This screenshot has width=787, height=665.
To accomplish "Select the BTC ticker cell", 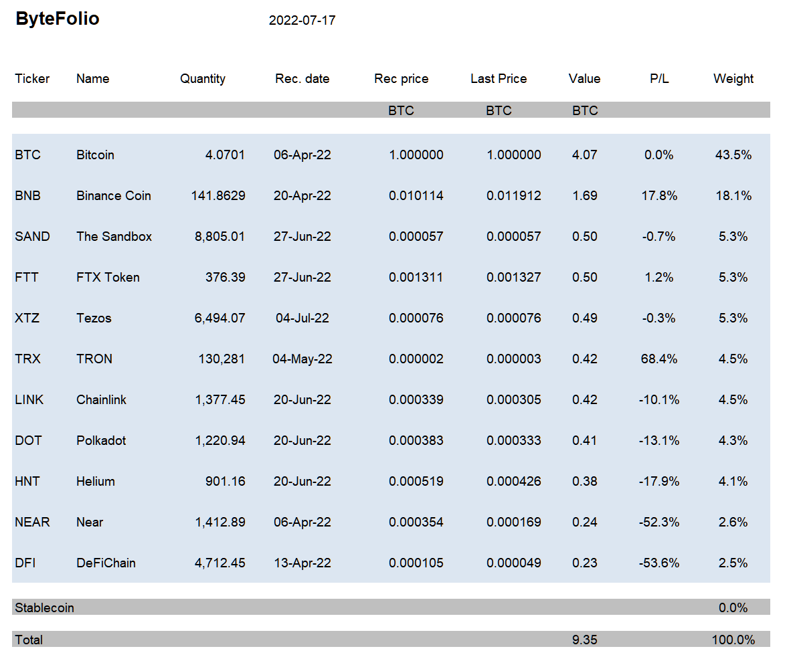I will point(27,155).
